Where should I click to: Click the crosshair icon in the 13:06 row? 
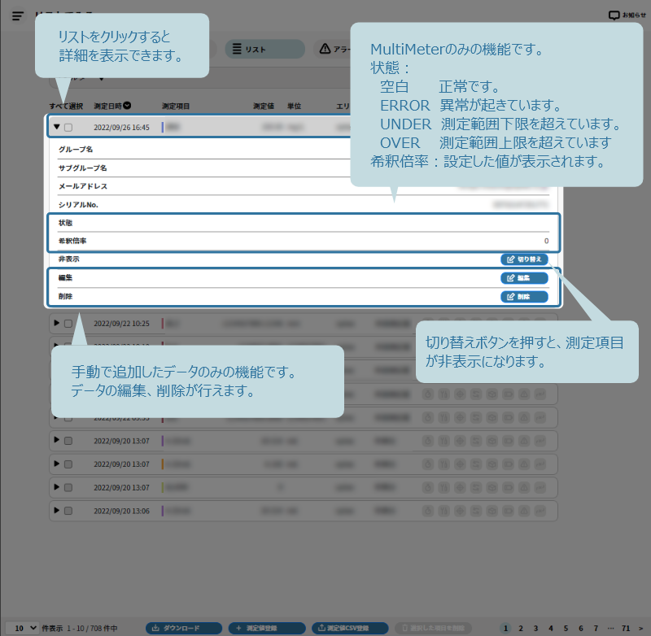(x=460, y=511)
